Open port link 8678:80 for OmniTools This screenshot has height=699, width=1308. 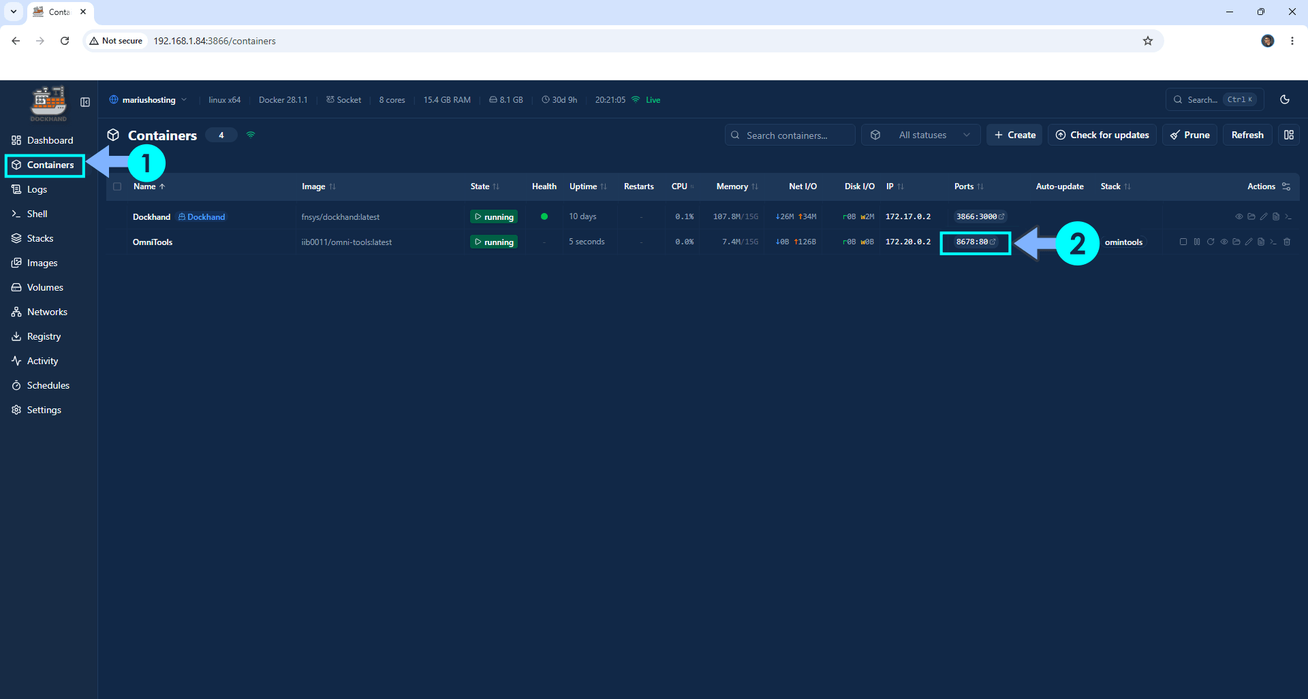[x=976, y=242]
